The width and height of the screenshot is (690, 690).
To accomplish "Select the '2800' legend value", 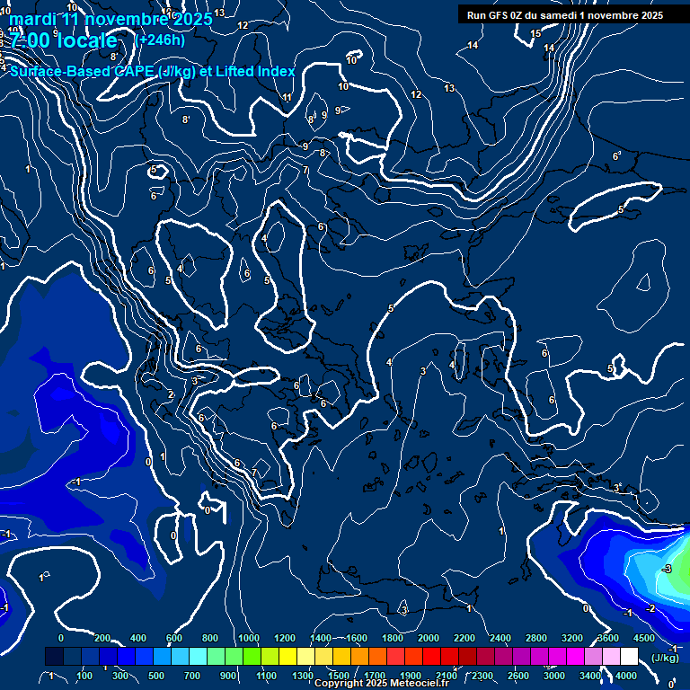I will (x=536, y=638).
